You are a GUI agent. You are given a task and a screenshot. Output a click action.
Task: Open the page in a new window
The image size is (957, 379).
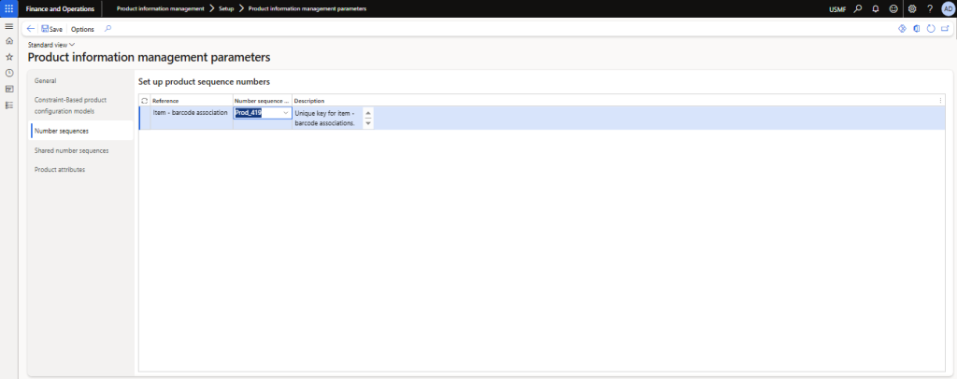[945, 29]
